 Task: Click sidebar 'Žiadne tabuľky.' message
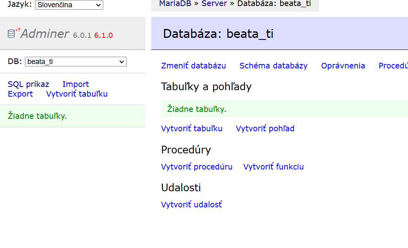[37, 116]
